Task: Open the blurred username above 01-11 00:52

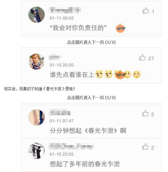Action: (x=65, y=10)
